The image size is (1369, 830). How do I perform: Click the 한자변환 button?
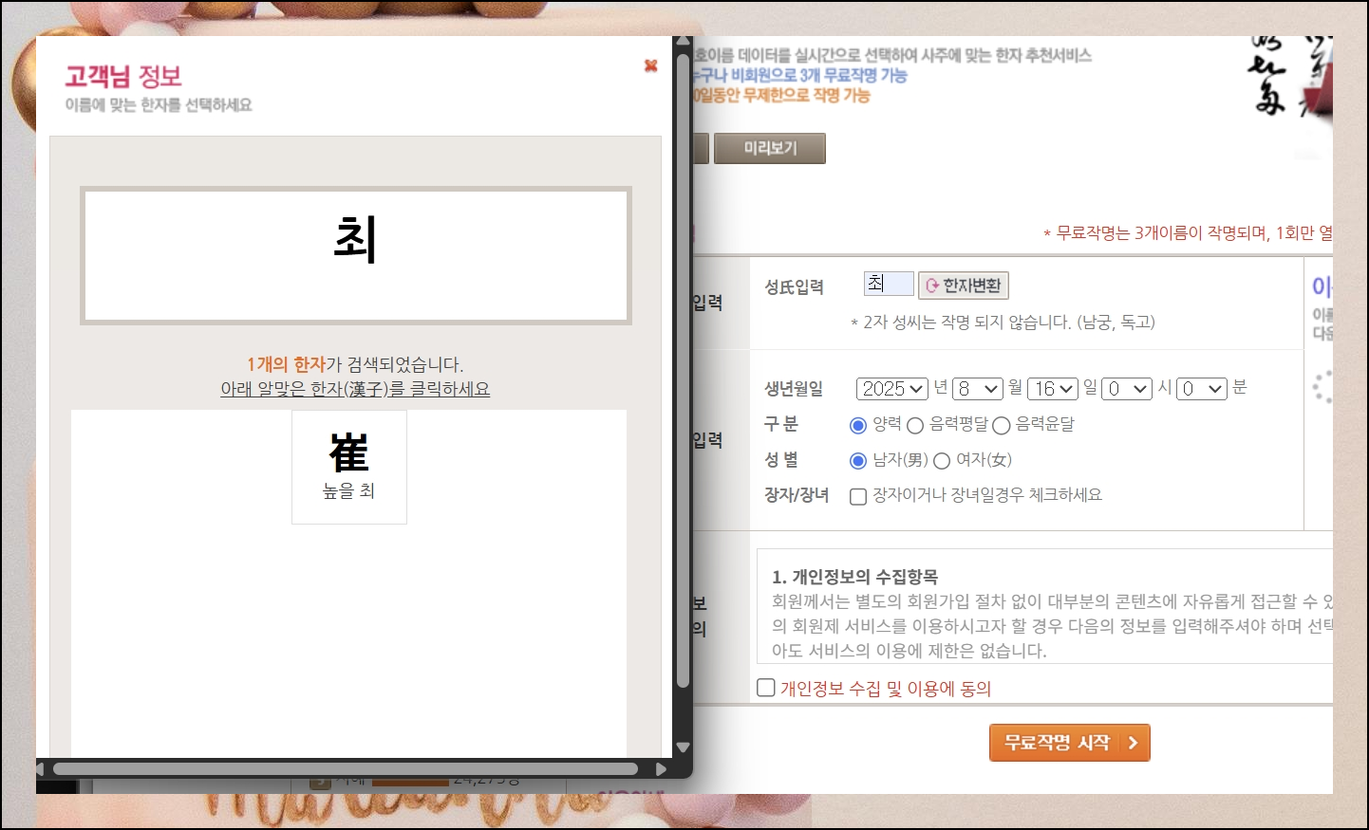(x=963, y=286)
